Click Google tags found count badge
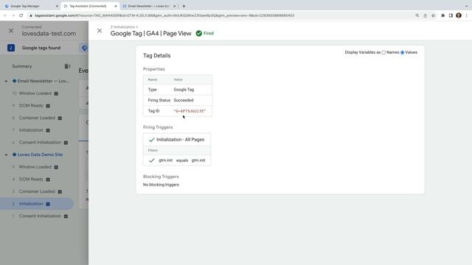The width and height of the screenshot is (472, 265). [11, 48]
